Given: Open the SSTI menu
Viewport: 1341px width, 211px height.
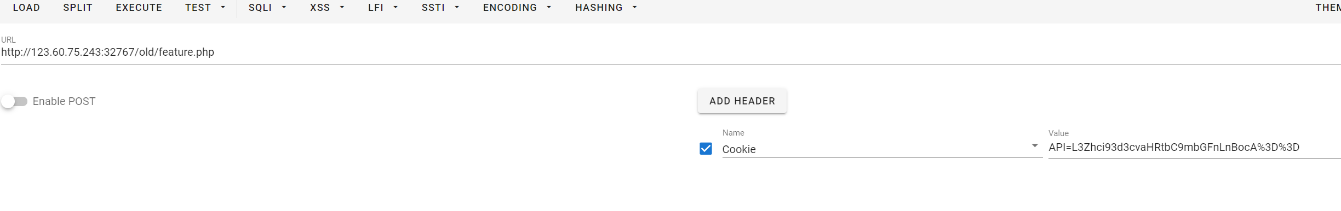Looking at the screenshot, I should coord(440,8).
